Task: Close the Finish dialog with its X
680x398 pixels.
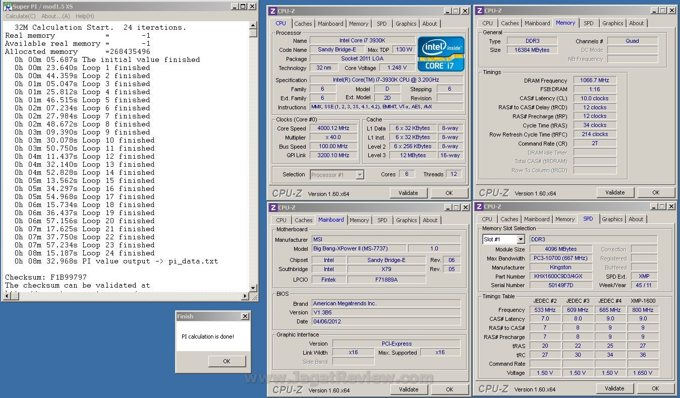Action: point(245,316)
